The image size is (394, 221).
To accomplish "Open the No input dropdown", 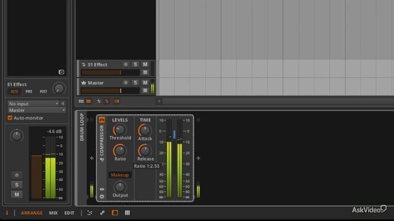I will (x=33, y=104).
